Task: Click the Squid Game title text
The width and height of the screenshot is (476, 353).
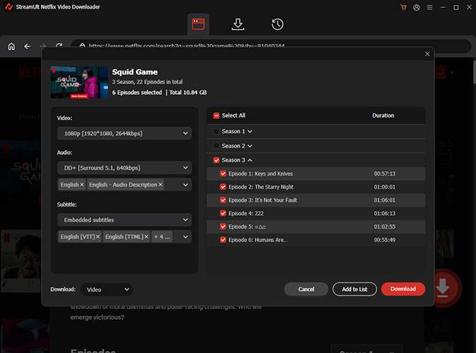Action: point(135,72)
